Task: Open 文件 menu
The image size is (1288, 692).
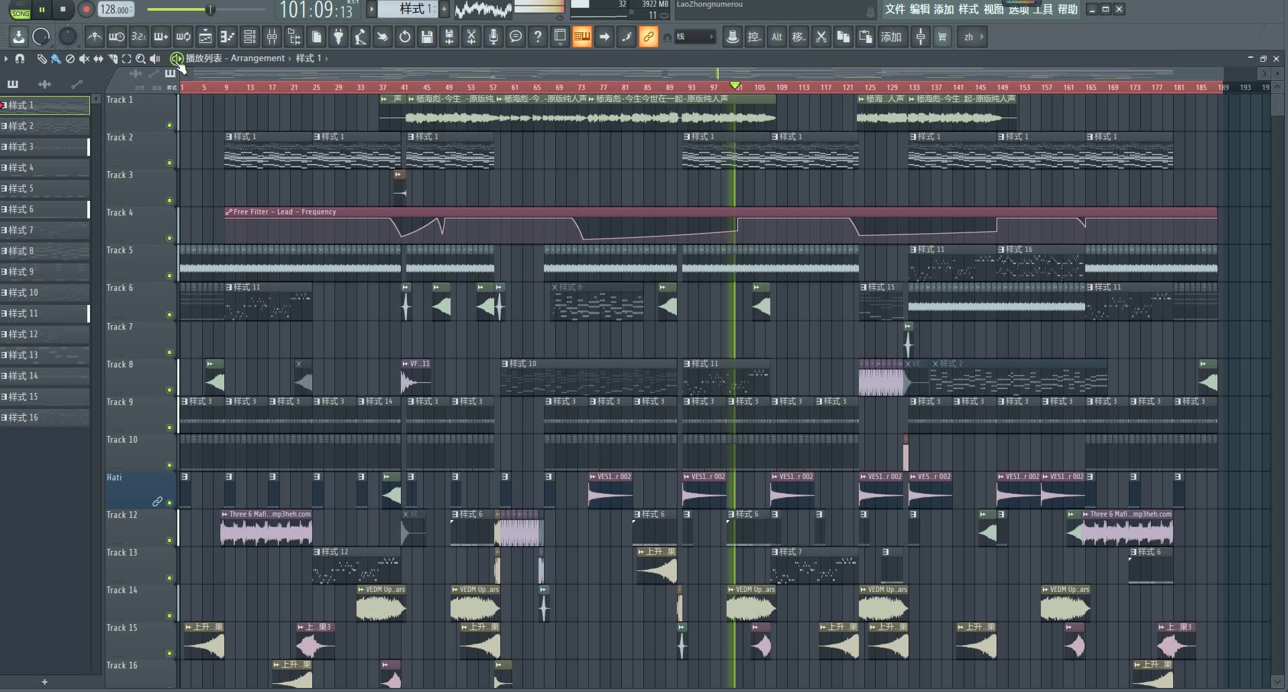Action: 894,9
